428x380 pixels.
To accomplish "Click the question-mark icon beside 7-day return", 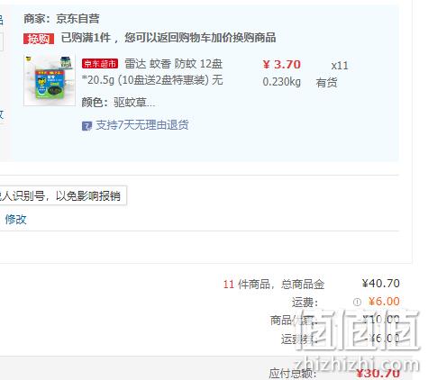I will [87, 126].
